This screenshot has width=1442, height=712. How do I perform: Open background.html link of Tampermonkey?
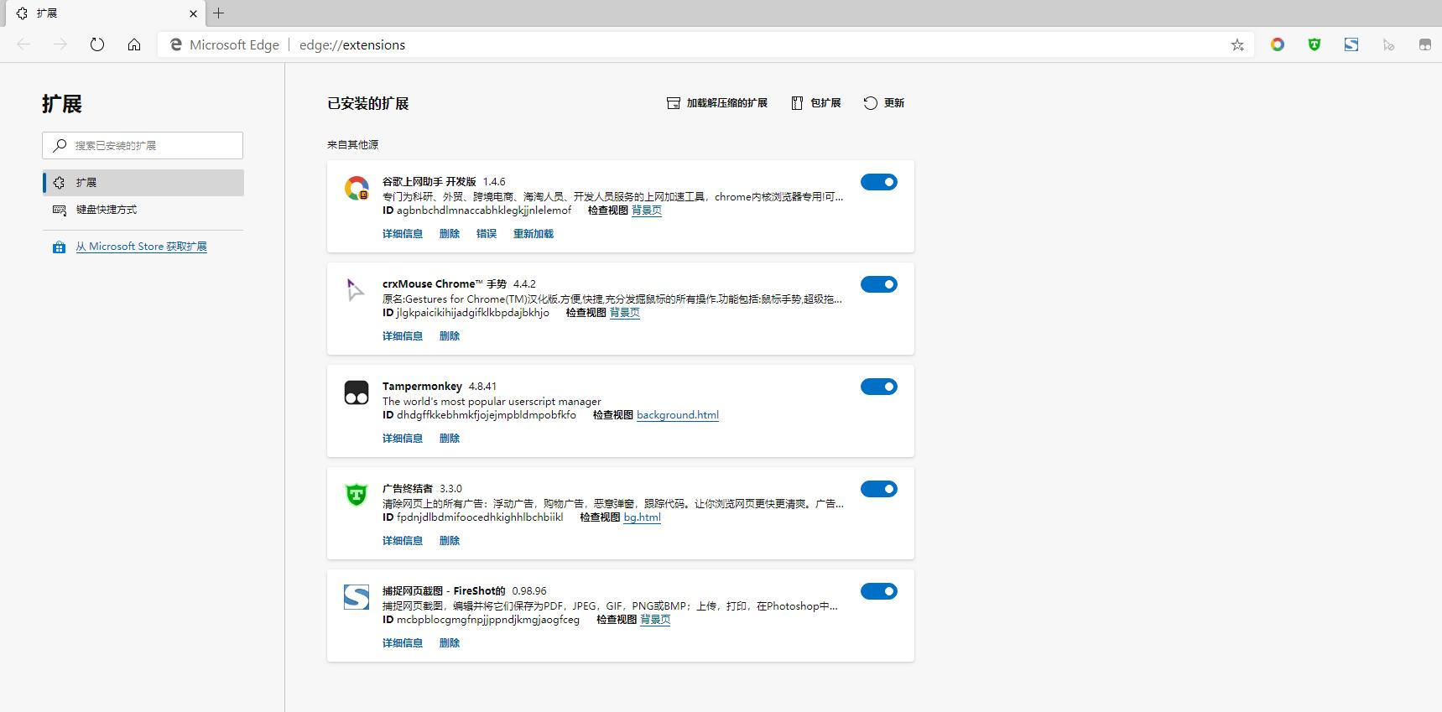point(678,415)
